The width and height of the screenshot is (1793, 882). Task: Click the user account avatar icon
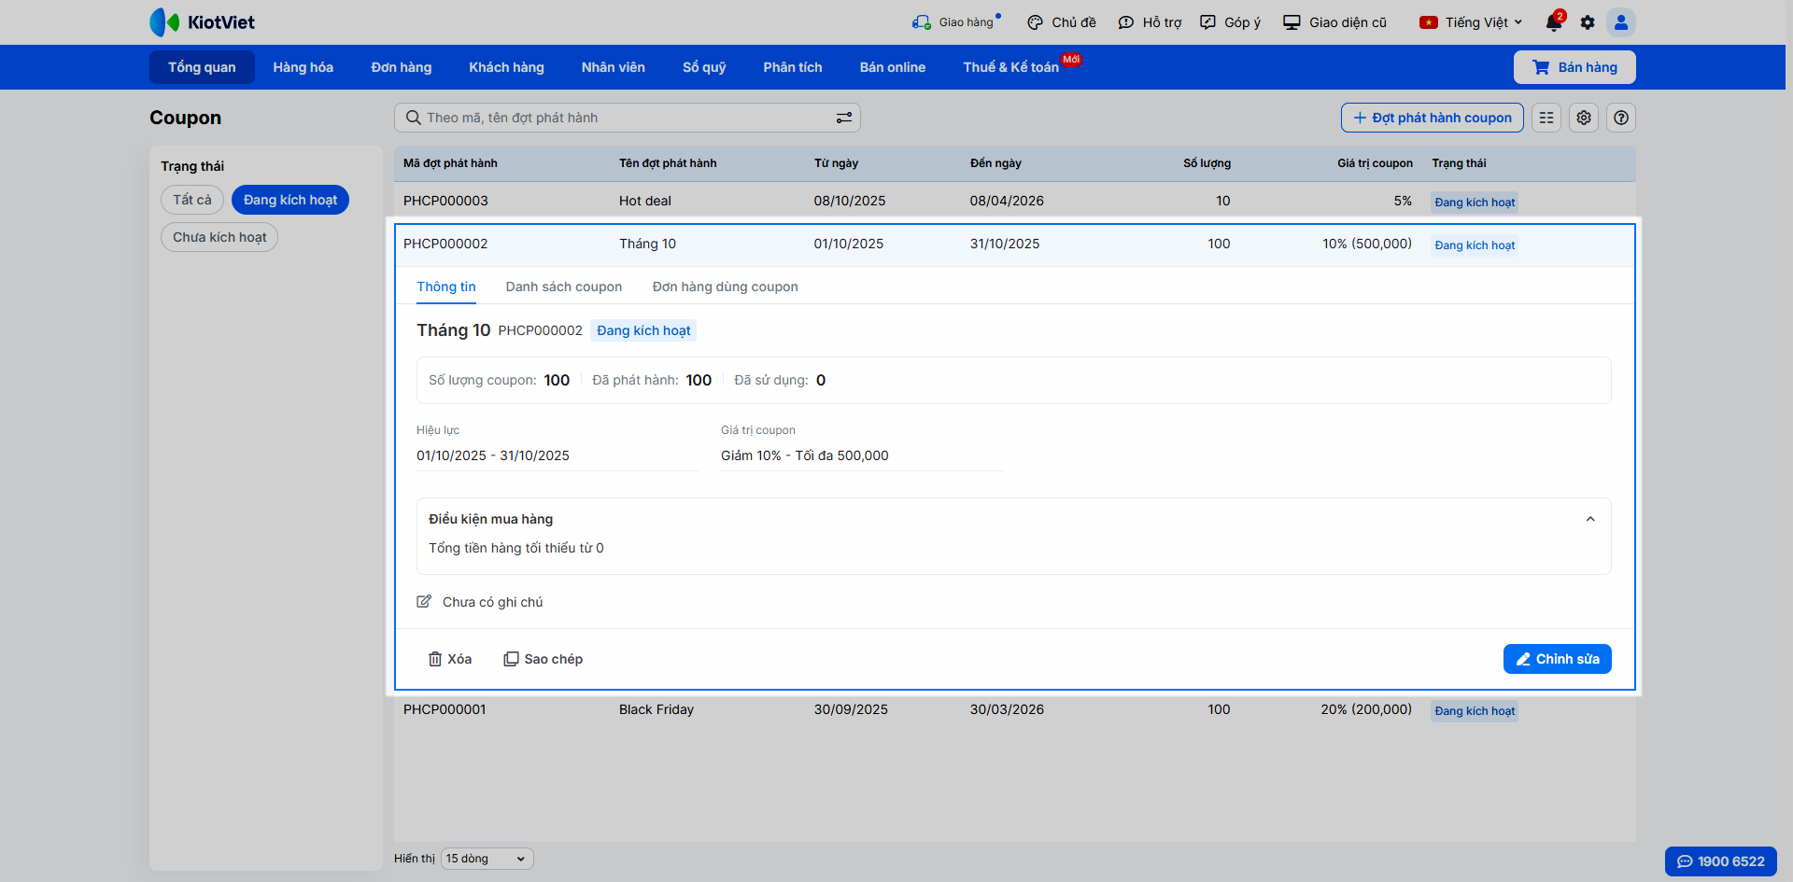(1621, 22)
